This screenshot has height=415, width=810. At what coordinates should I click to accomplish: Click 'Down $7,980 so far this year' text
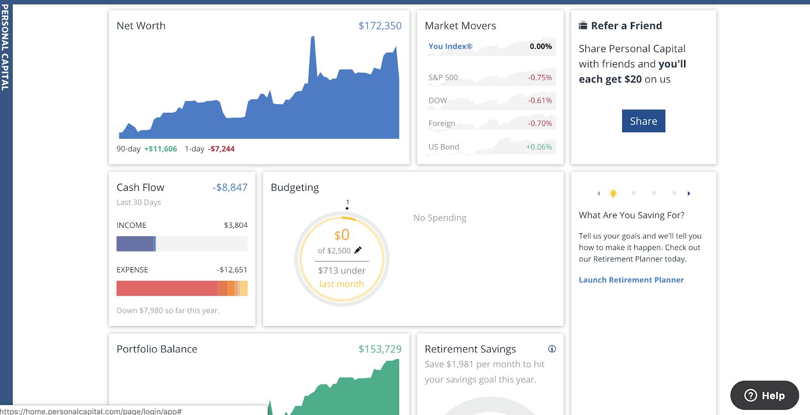tap(168, 310)
